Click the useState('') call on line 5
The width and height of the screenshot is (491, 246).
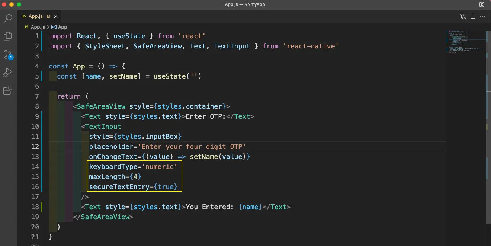pos(177,76)
